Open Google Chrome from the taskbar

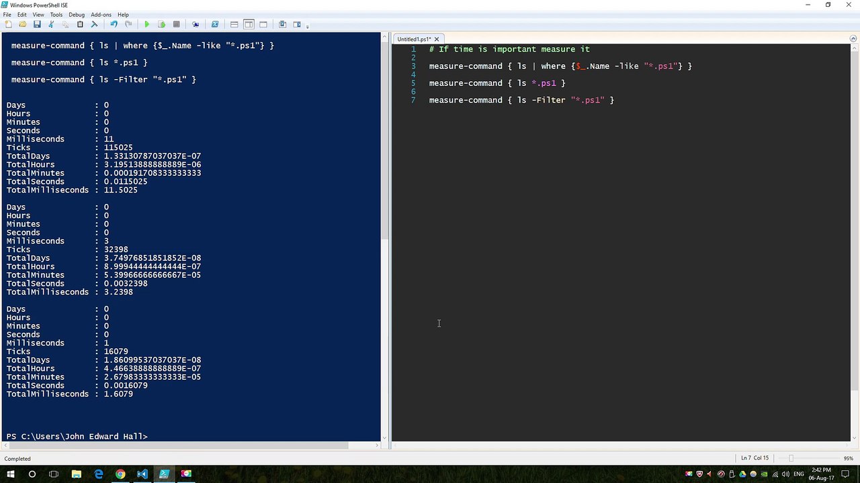click(x=120, y=474)
